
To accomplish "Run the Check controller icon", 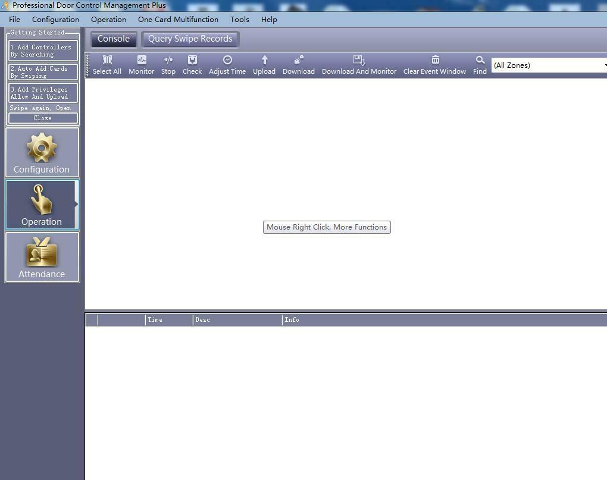I will [x=192, y=60].
